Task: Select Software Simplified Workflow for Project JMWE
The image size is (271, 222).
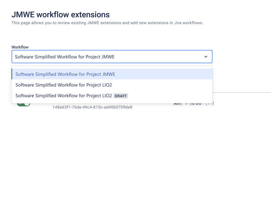Action: point(65,74)
